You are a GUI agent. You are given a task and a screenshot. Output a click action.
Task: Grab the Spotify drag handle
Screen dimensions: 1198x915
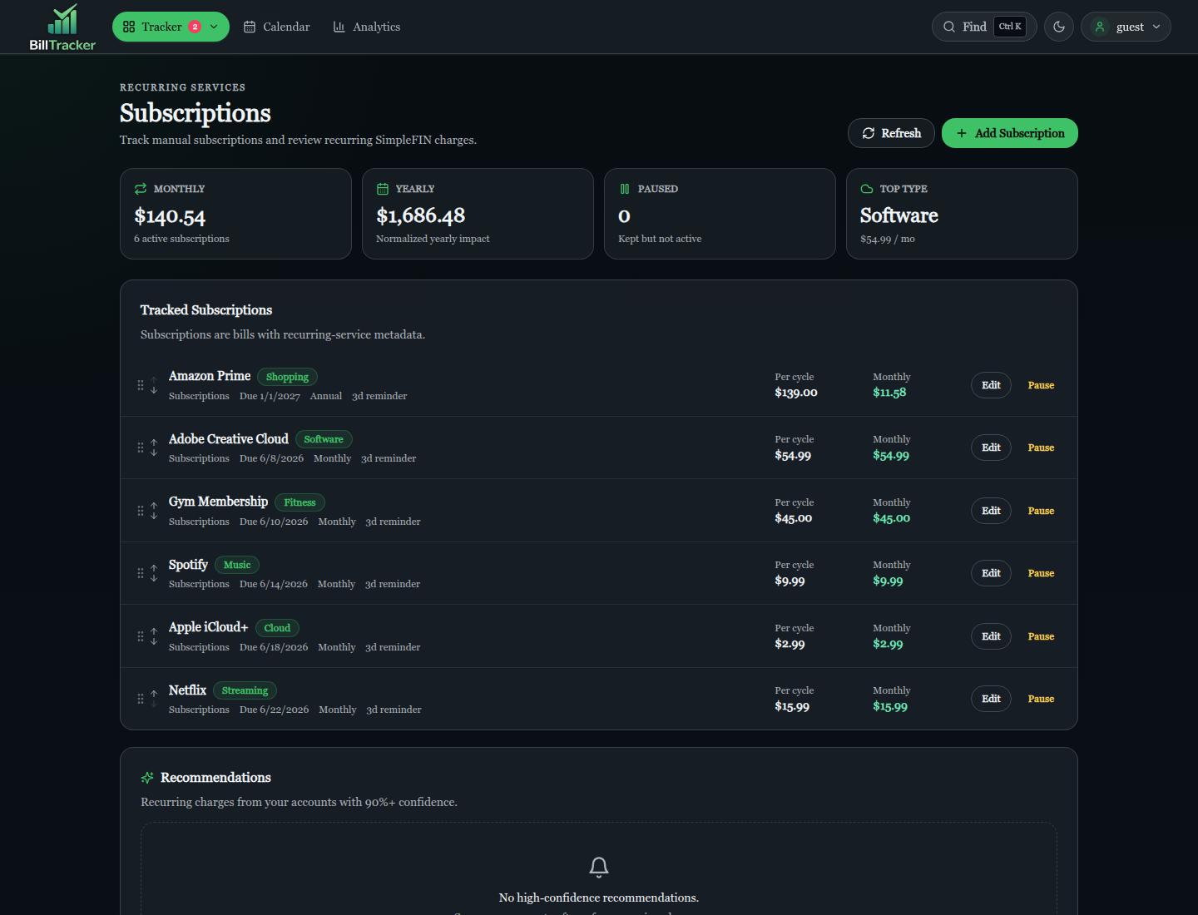(x=141, y=573)
